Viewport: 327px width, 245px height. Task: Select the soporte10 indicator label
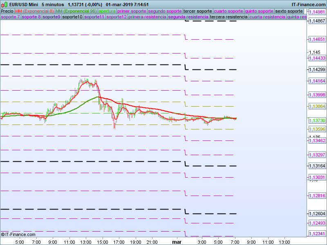(72, 17)
